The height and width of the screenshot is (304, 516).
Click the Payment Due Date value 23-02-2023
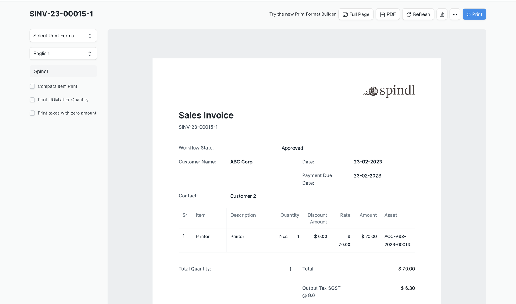click(367, 176)
